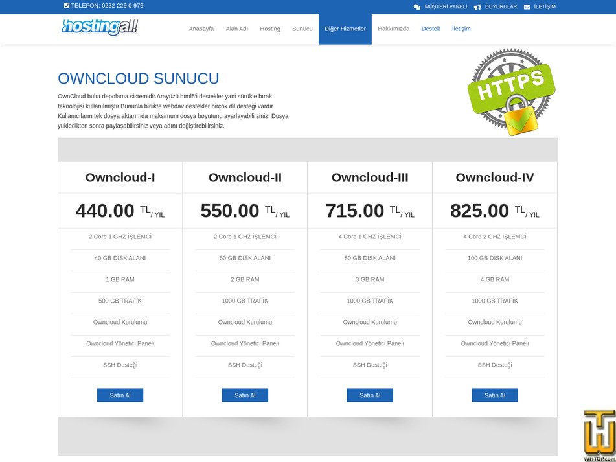Click the Owncloud-IV plan title

coord(495,178)
